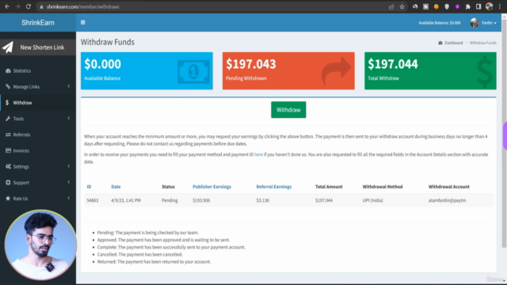This screenshot has height=285, width=507.
Task: Click the Referrals exchange icon
Action: (x=8, y=135)
